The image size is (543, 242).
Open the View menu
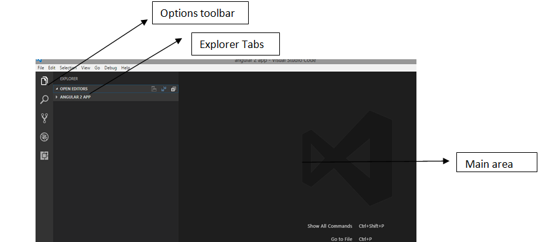85,68
